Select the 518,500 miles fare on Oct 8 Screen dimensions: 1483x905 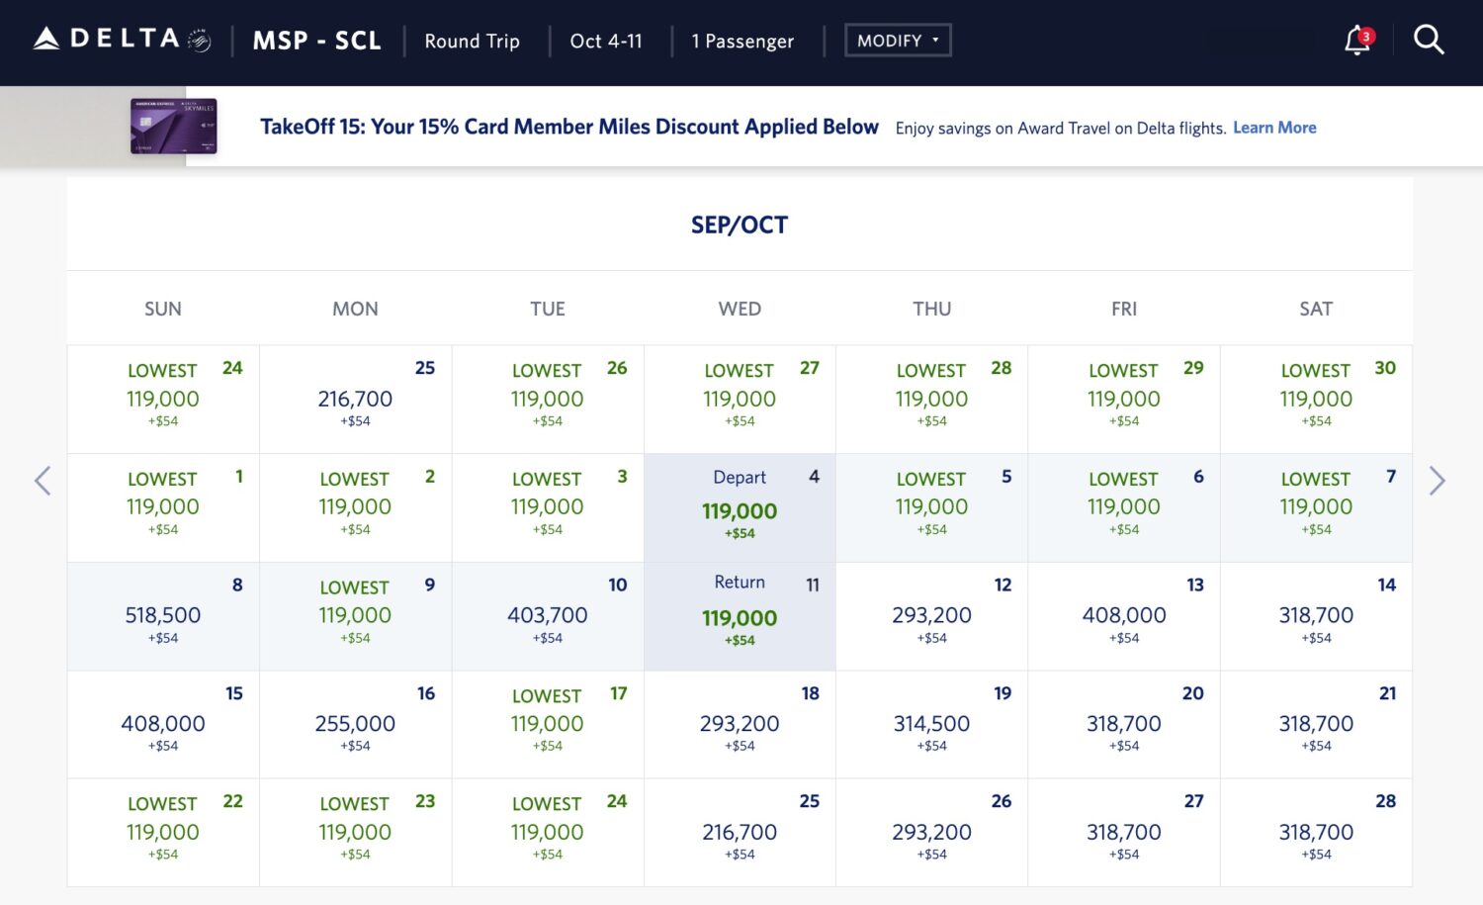pyautogui.click(x=162, y=615)
